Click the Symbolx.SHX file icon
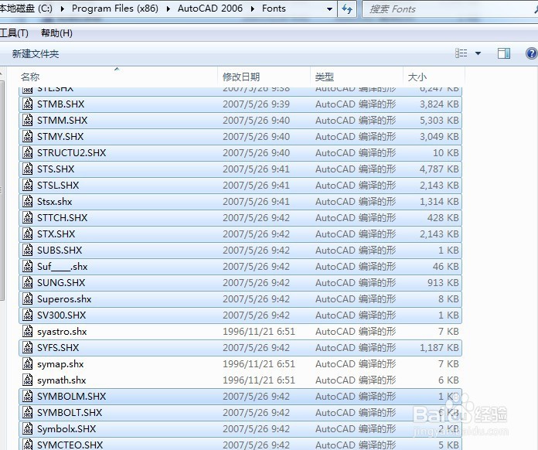538x450 pixels. [28, 428]
